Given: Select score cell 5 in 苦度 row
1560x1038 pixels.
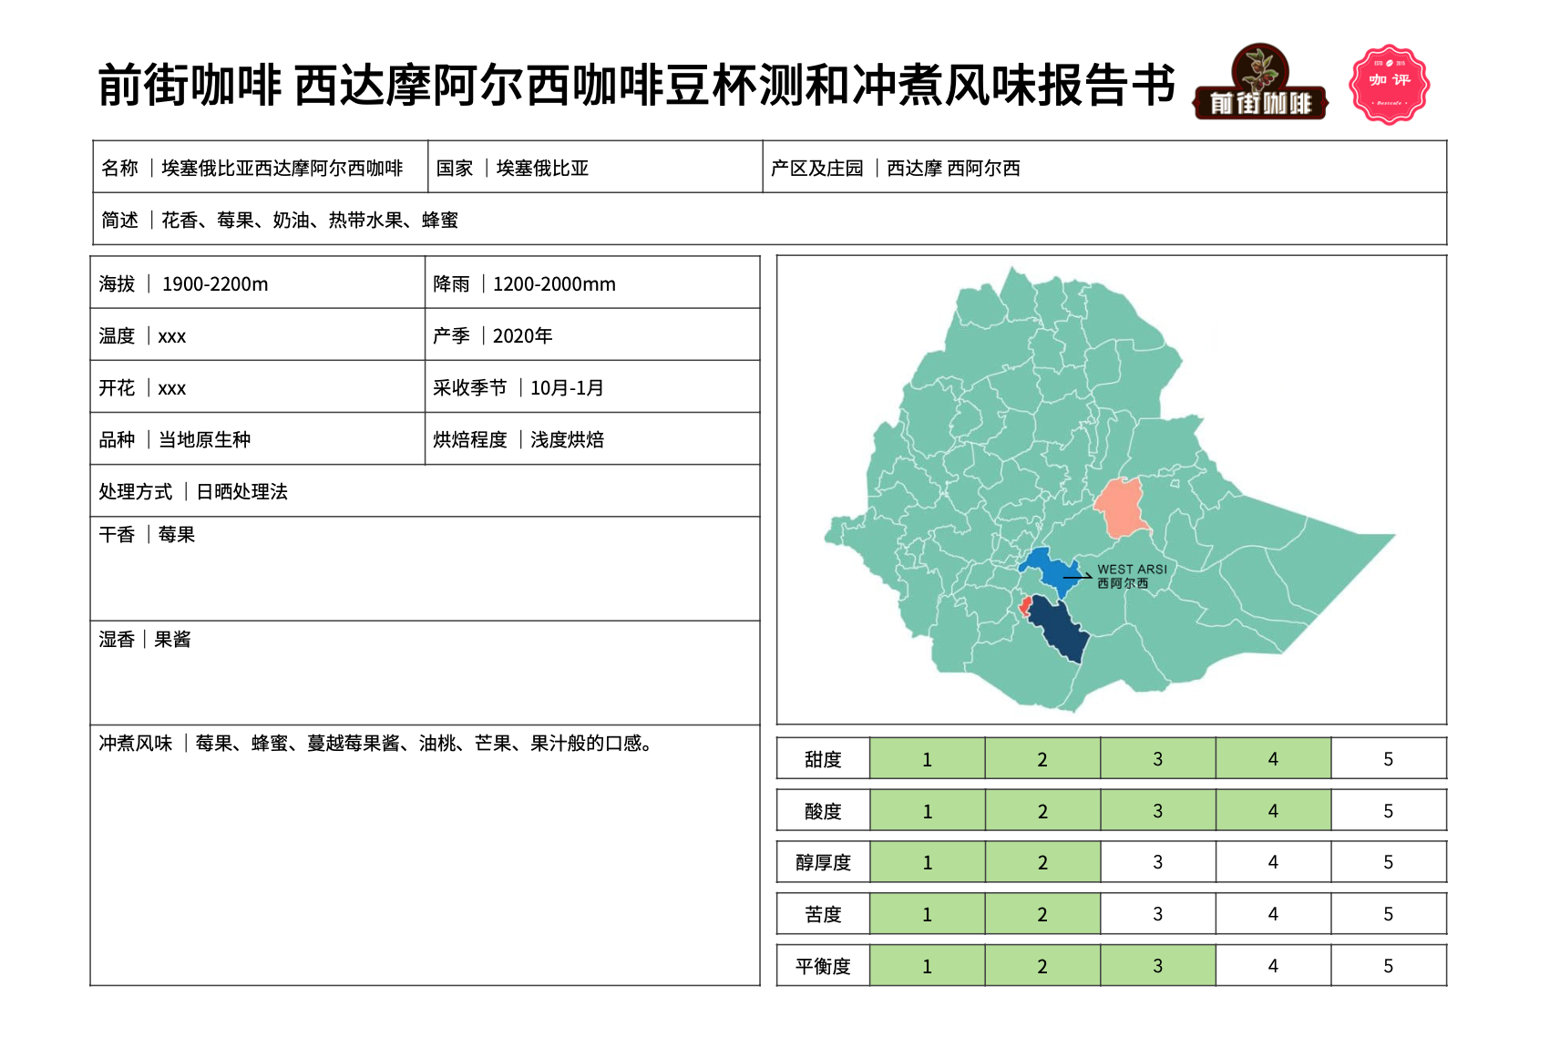Looking at the screenshot, I should coord(1388,913).
